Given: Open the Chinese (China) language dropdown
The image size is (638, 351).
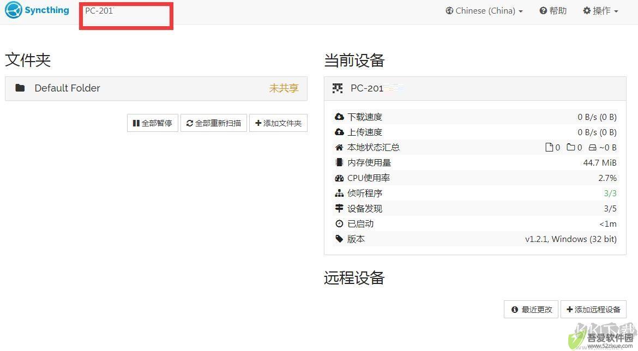Looking at the screenshot, I should [x=484, y=11].
